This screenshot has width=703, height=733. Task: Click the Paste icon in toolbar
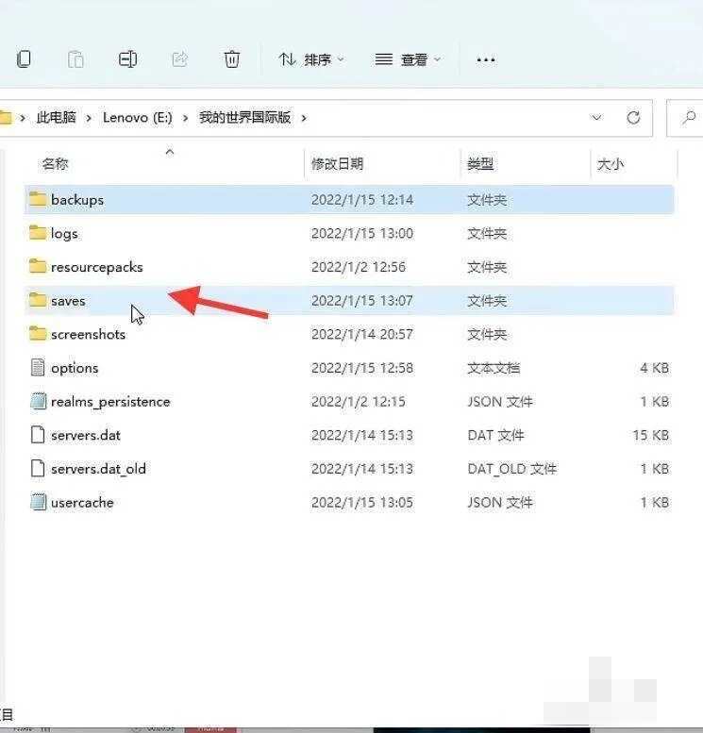pyautogui.click(x=75, y=59)
